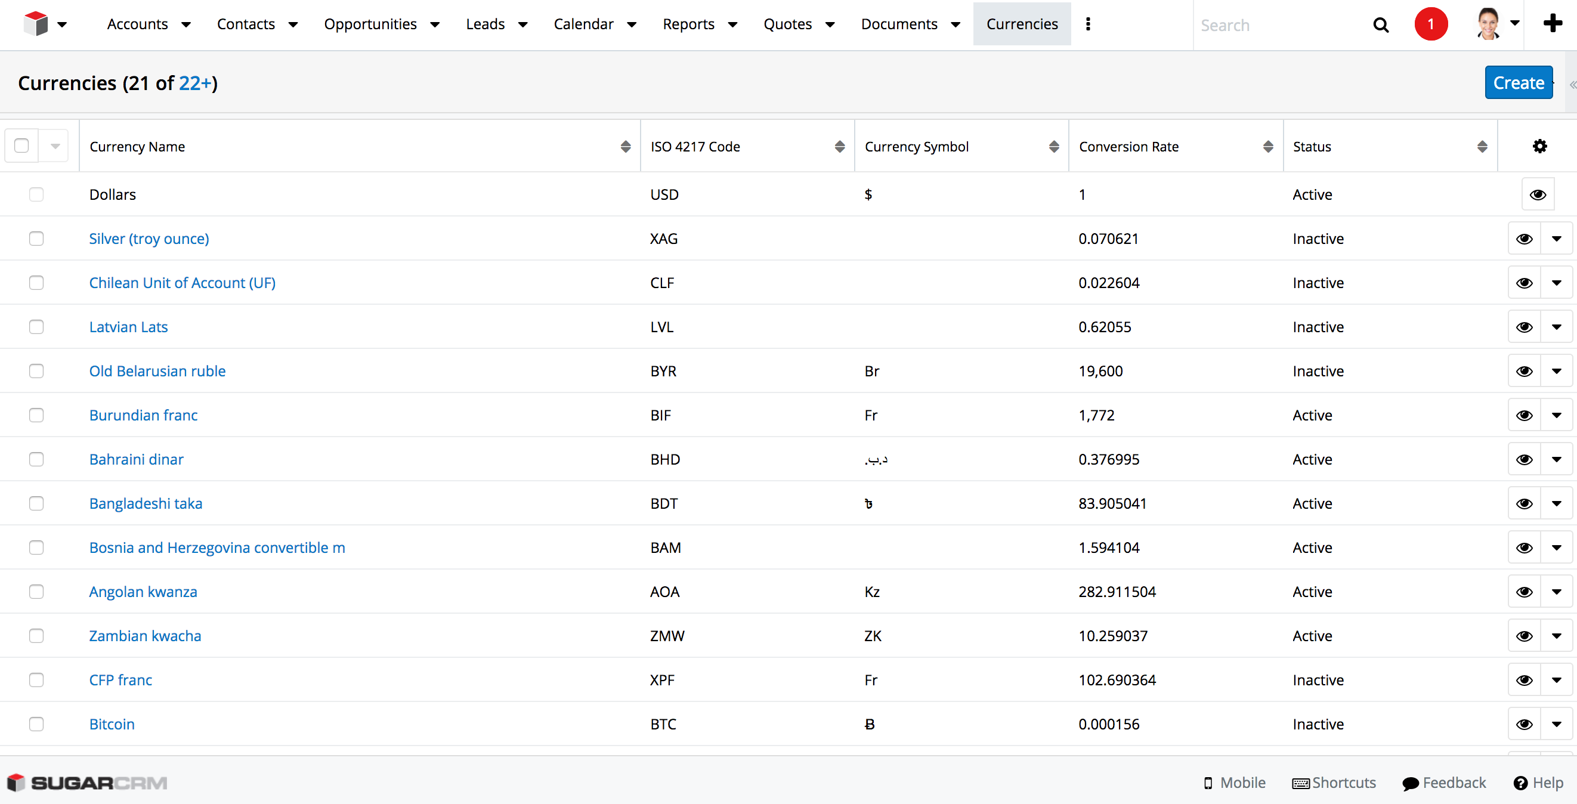1577x804 pixels.
Task: Expand row actions for Silver (troy ounce)
Action: (x=1556, y=239)
